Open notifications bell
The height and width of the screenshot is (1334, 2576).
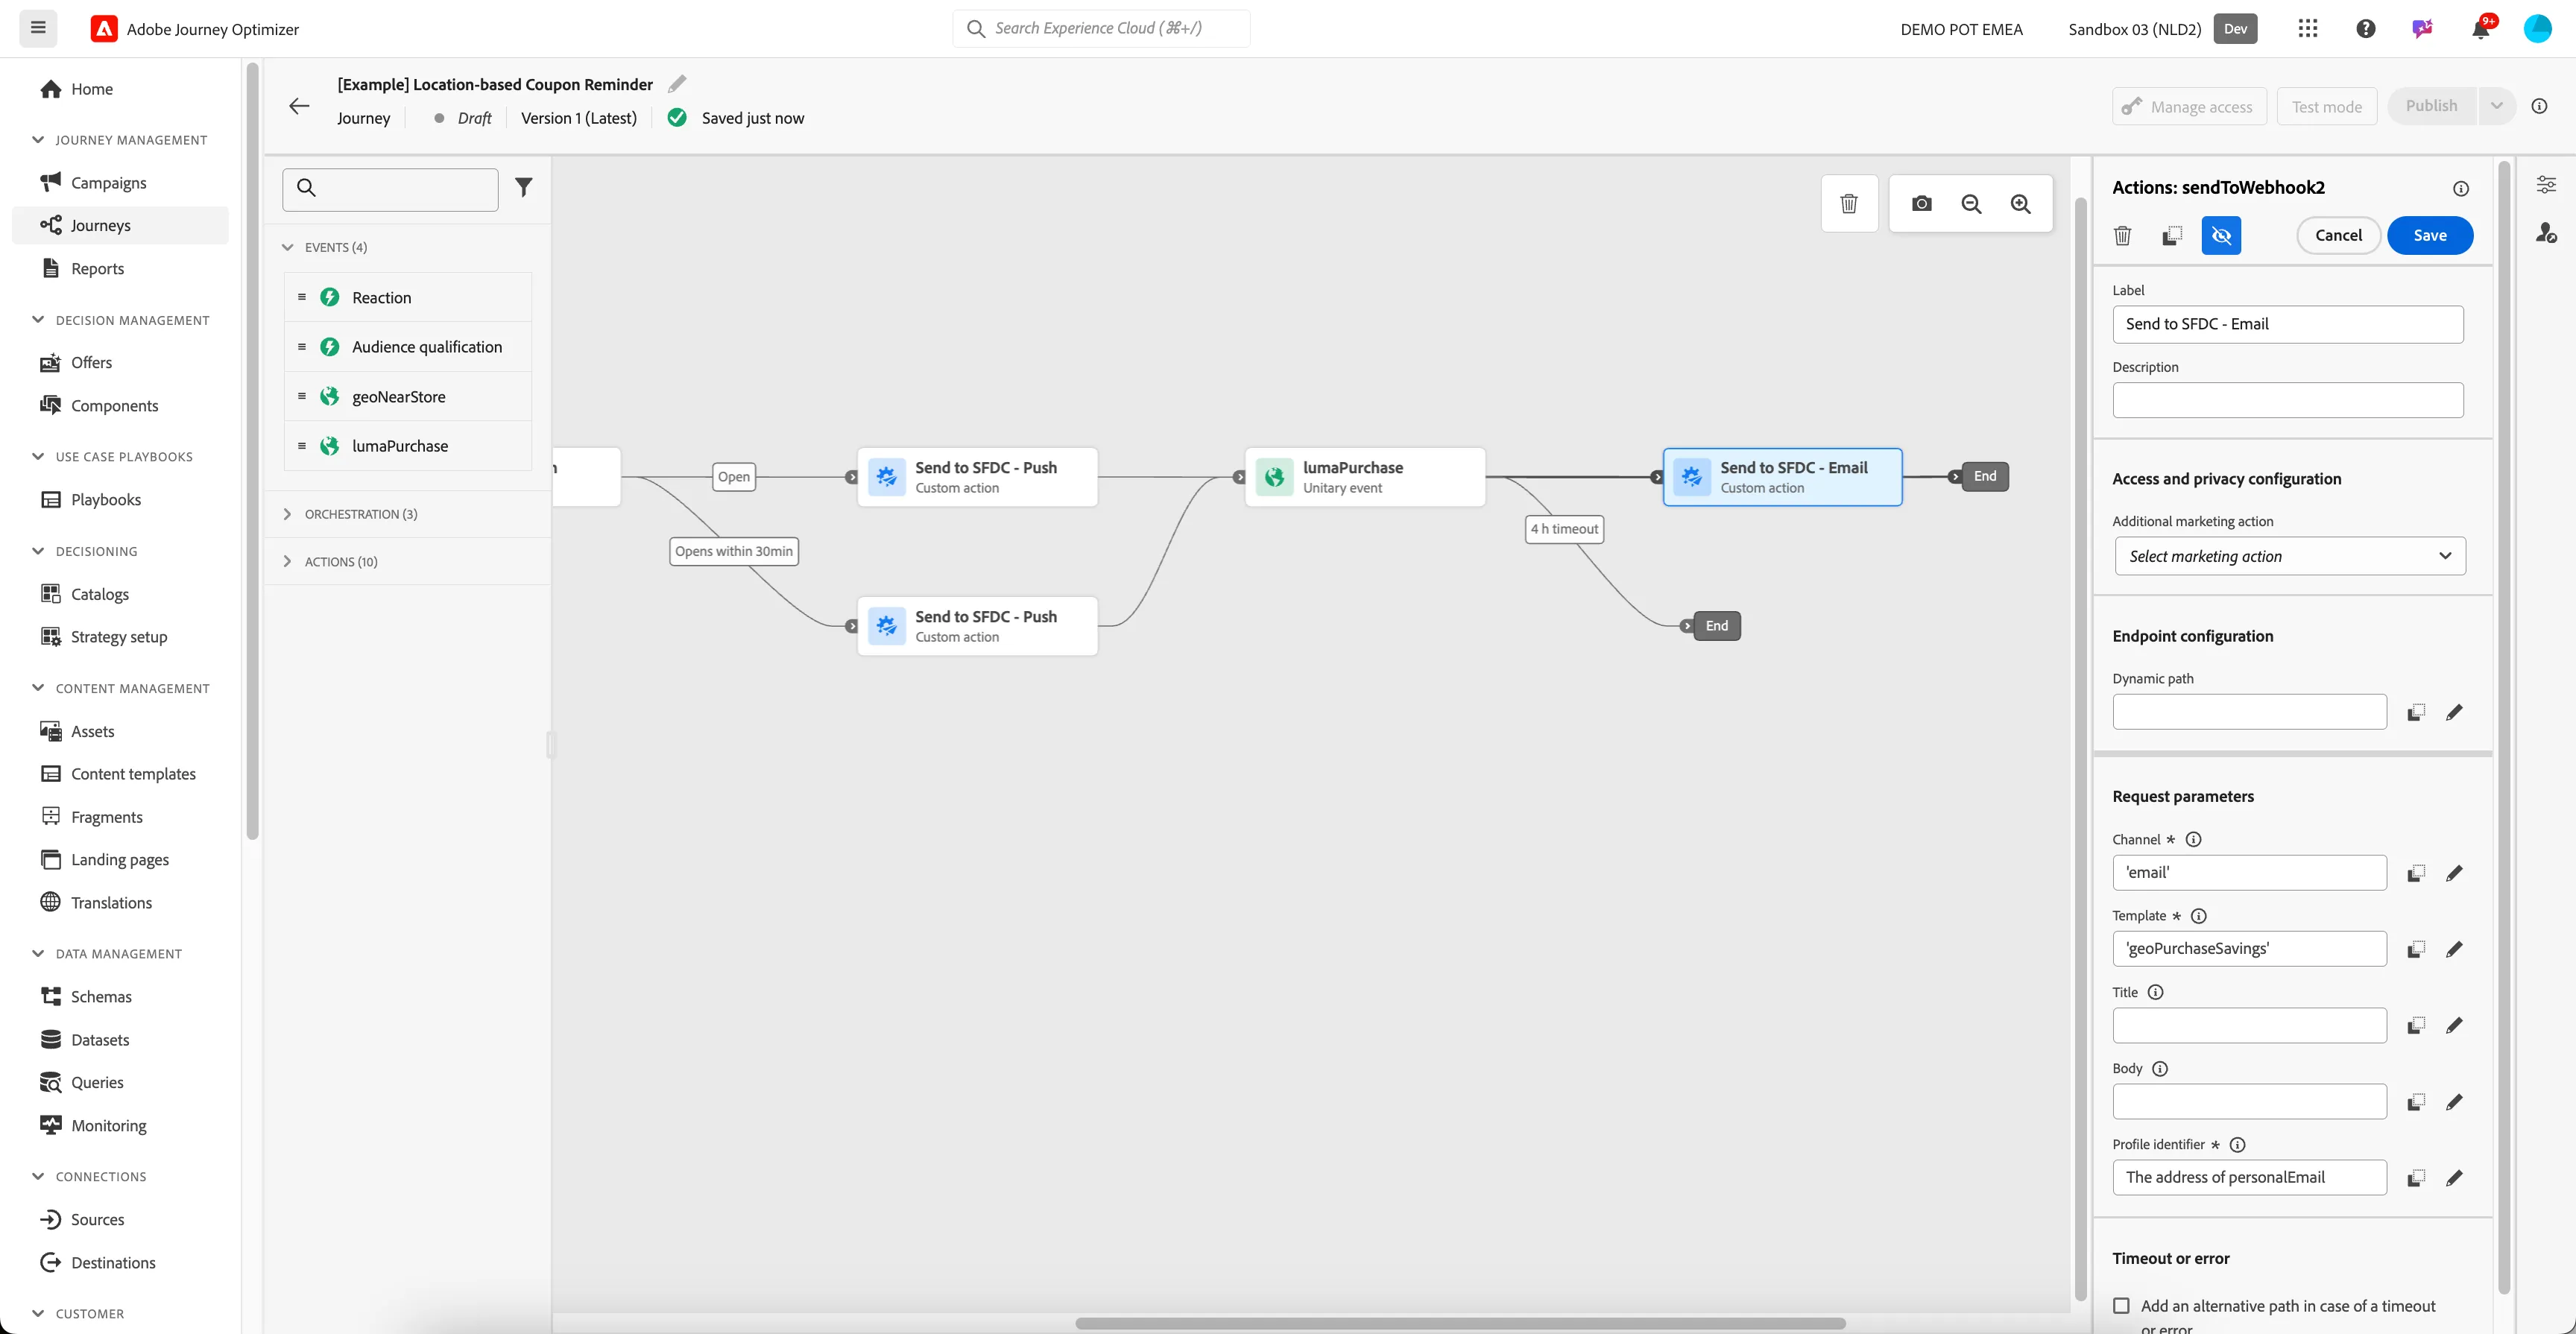click(2480, 29)
